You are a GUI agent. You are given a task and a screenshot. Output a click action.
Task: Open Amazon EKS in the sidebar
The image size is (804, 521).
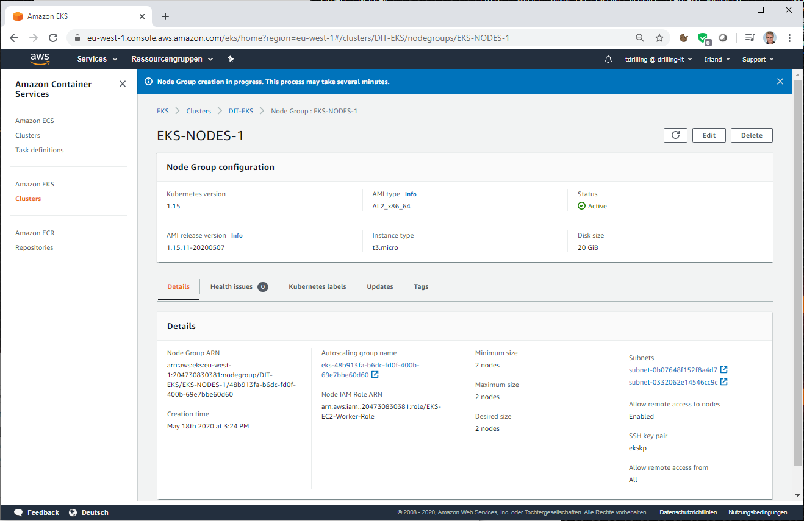coord(35,184)
